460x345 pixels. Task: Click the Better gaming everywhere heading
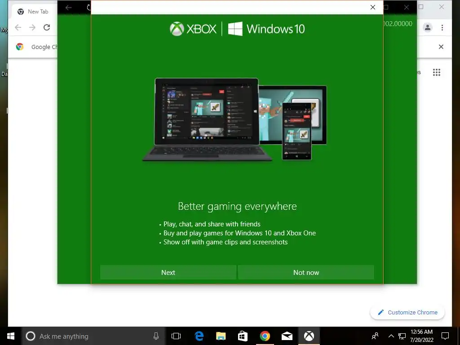pyautogui.click(x=237, y=206)
